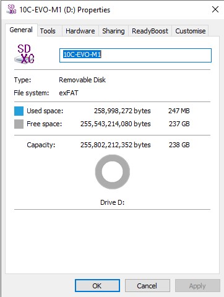The height and width of the screenshot is (297, 224).
Task: Click the Used space bytes value
Action: 123,111
